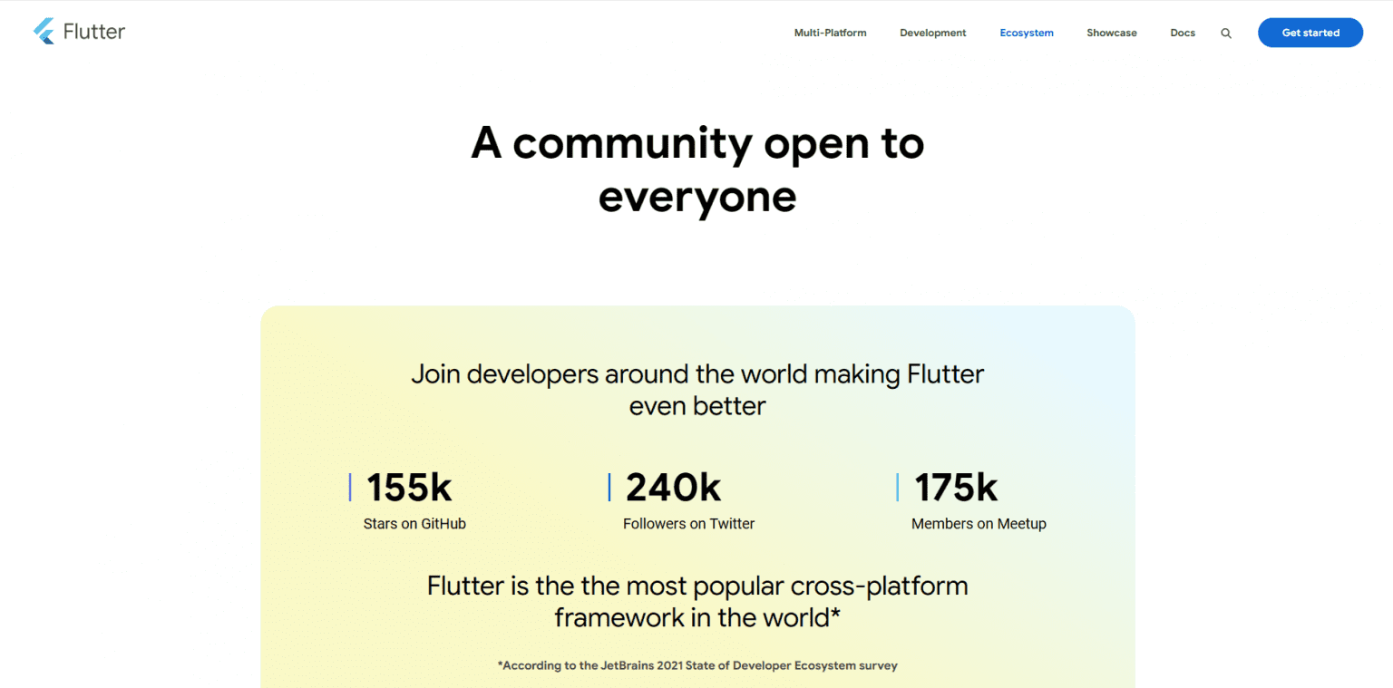Click the 240k Followers on Twitter stat
This screenshot has height=688, width=1393.
[671, 487]
